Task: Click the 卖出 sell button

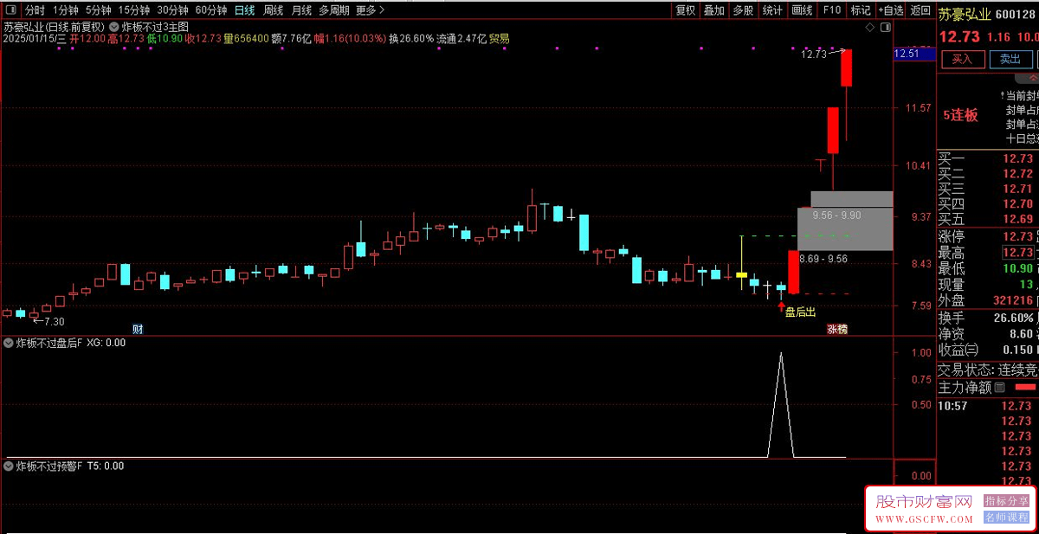Action: (1010, 59)
